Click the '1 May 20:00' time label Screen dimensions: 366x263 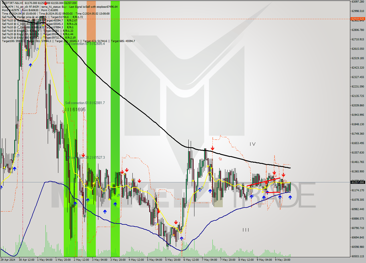click(63, 260)
